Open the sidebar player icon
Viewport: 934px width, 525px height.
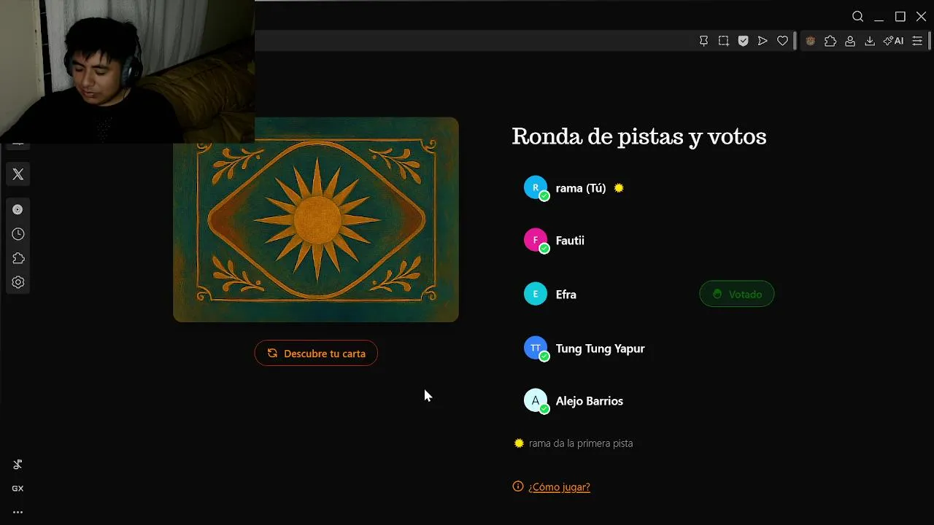point(18,210)
